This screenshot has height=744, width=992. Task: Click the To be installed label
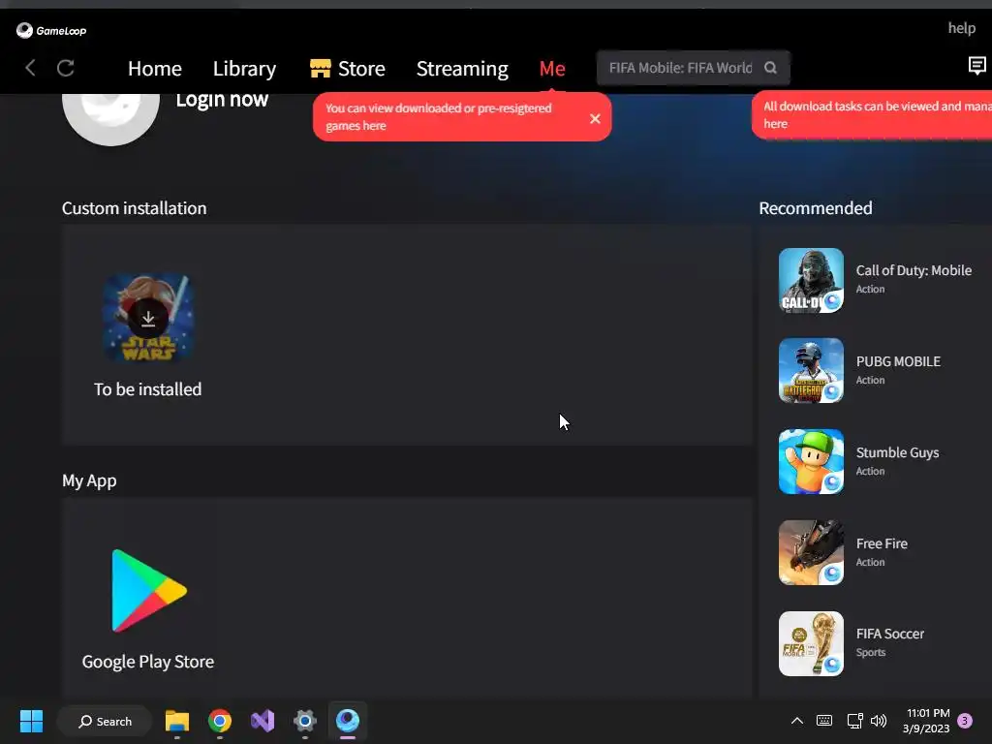pos(148,389)
